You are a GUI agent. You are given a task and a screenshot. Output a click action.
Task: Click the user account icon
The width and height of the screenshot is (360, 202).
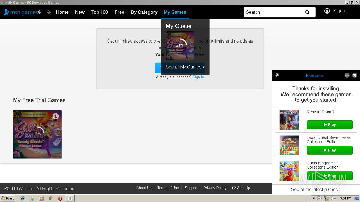pyautogui.click(x=327, y=11)
